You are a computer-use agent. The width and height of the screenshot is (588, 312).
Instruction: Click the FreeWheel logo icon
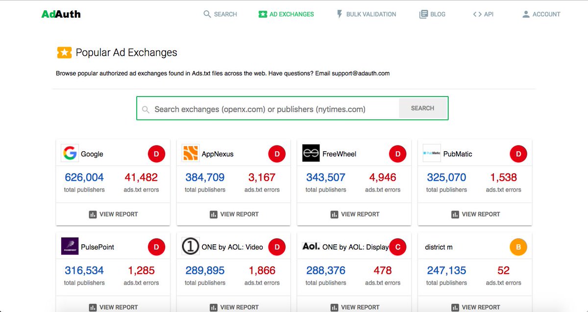311,153
